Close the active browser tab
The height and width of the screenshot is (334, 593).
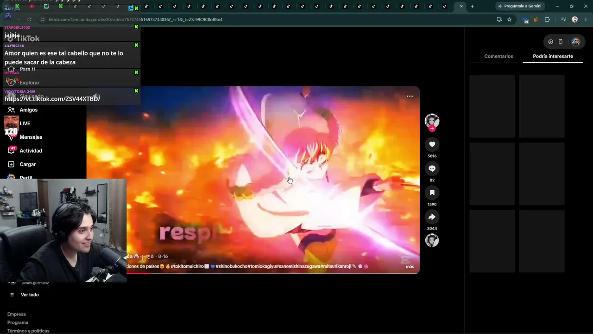coord(461,6)
